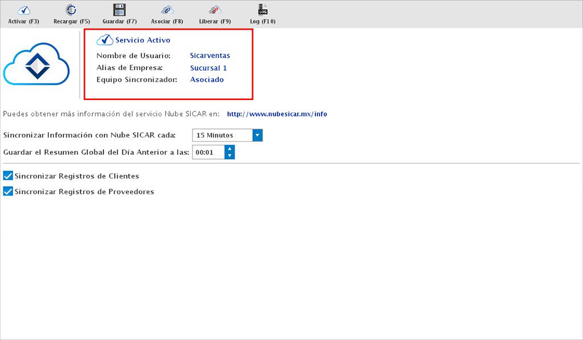Click inside the 00:01 time field

[207, 152]
